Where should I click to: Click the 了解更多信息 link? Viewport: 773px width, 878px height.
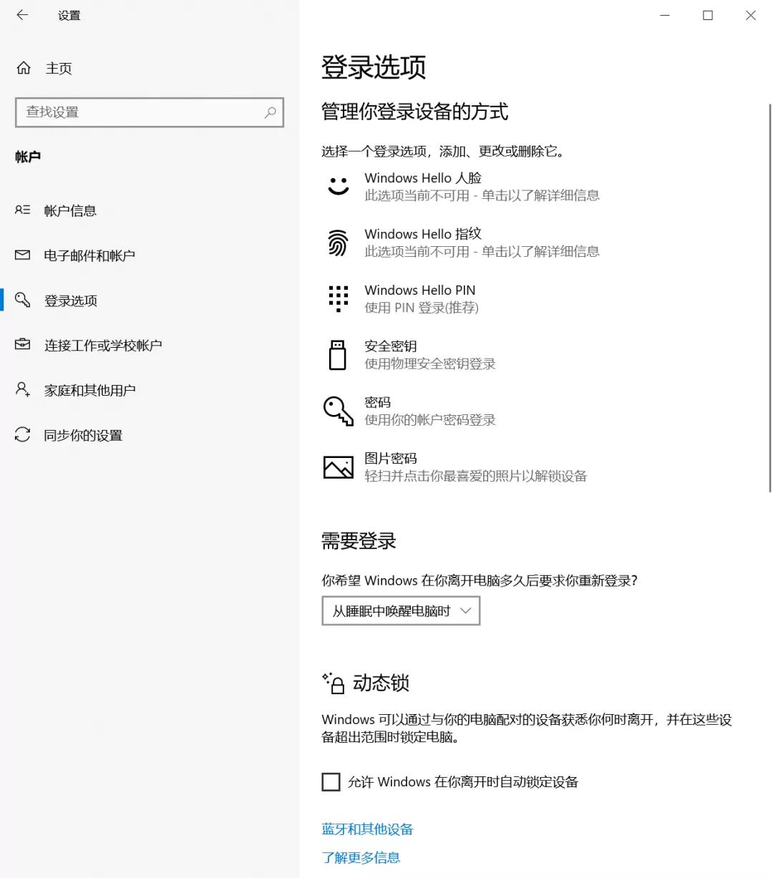click(361, 857)
